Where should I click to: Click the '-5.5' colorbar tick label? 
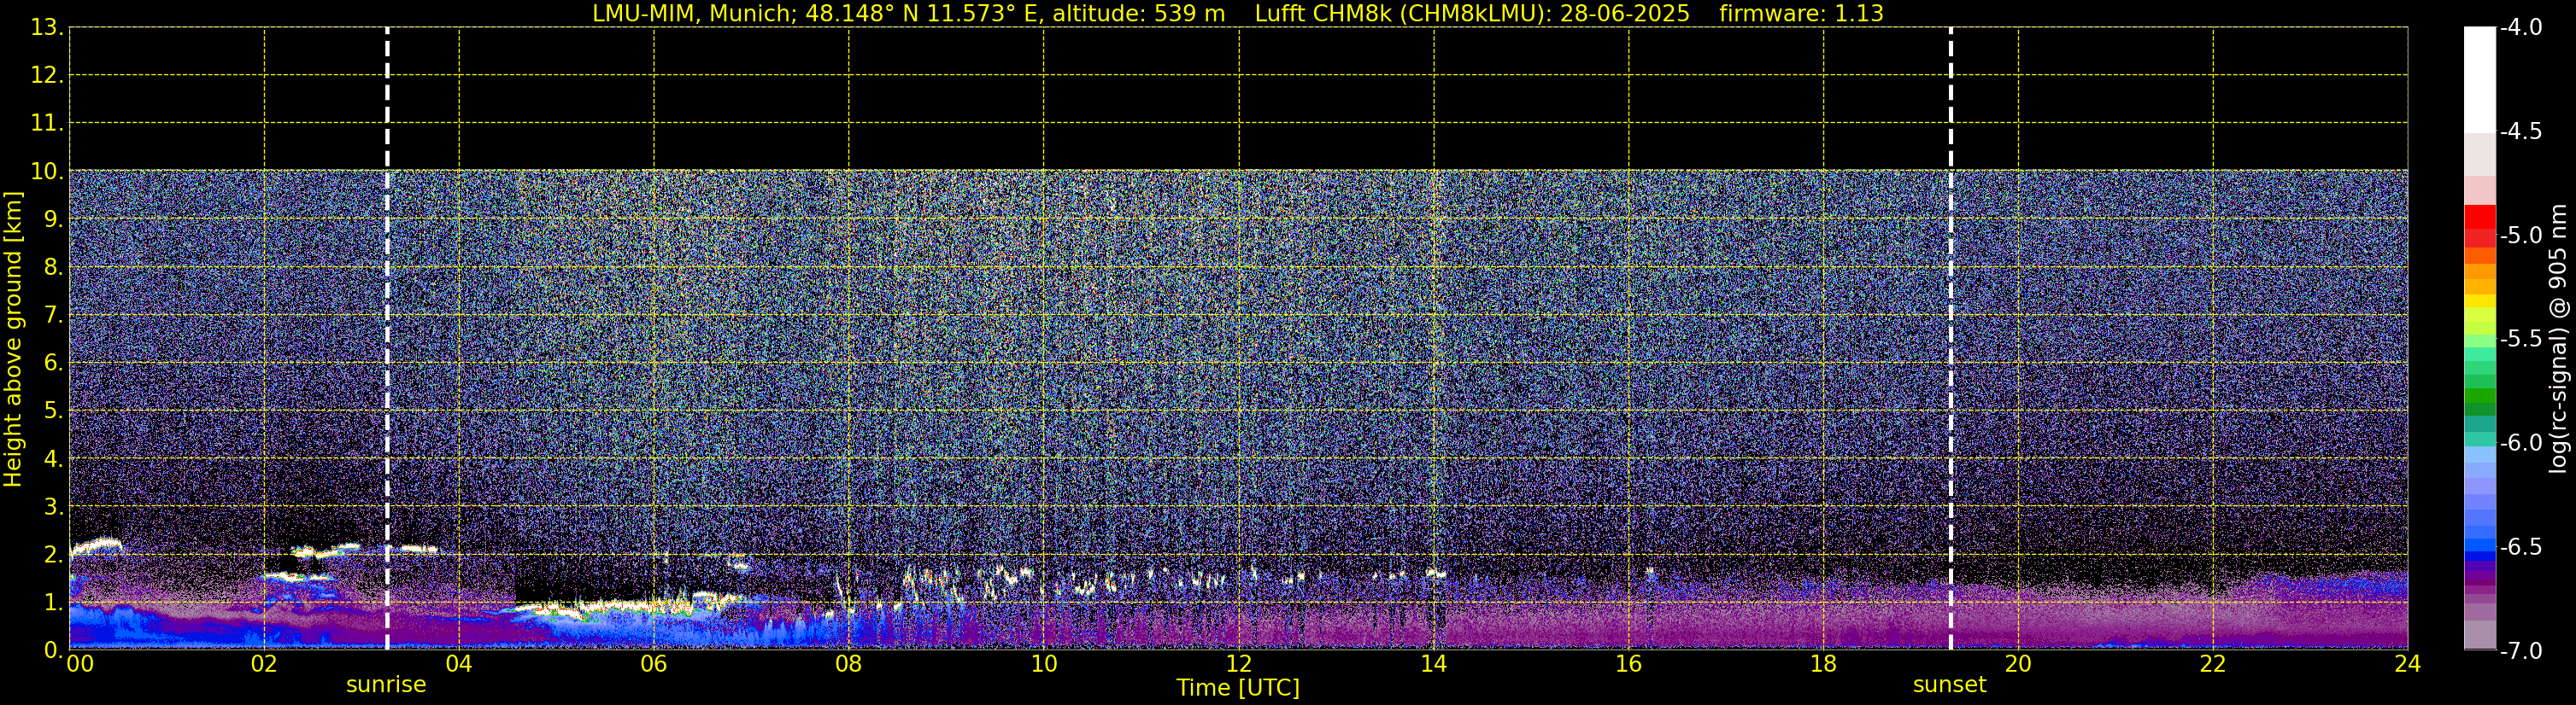pyautogui.click(x=2521, y=340)
